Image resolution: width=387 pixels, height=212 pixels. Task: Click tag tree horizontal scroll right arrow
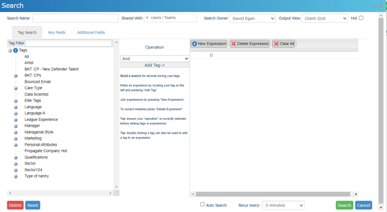click(110, 193)
